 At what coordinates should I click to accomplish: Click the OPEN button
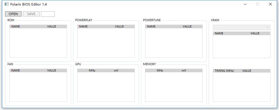(x=13, y=14)
